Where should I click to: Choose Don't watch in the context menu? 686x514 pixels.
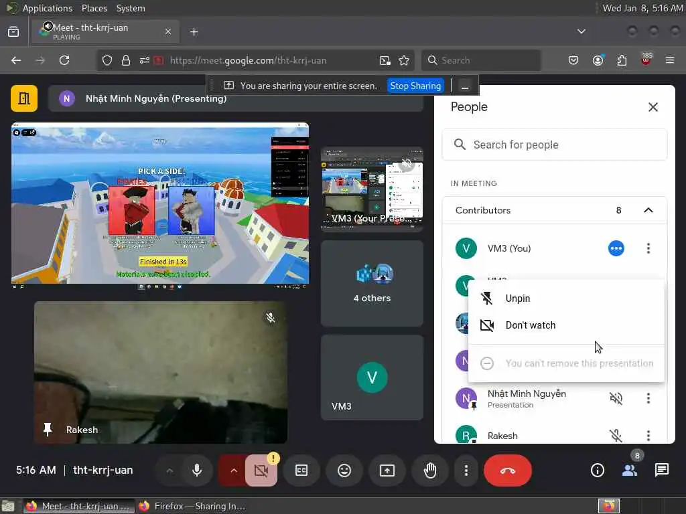click(x=566, y=325)
